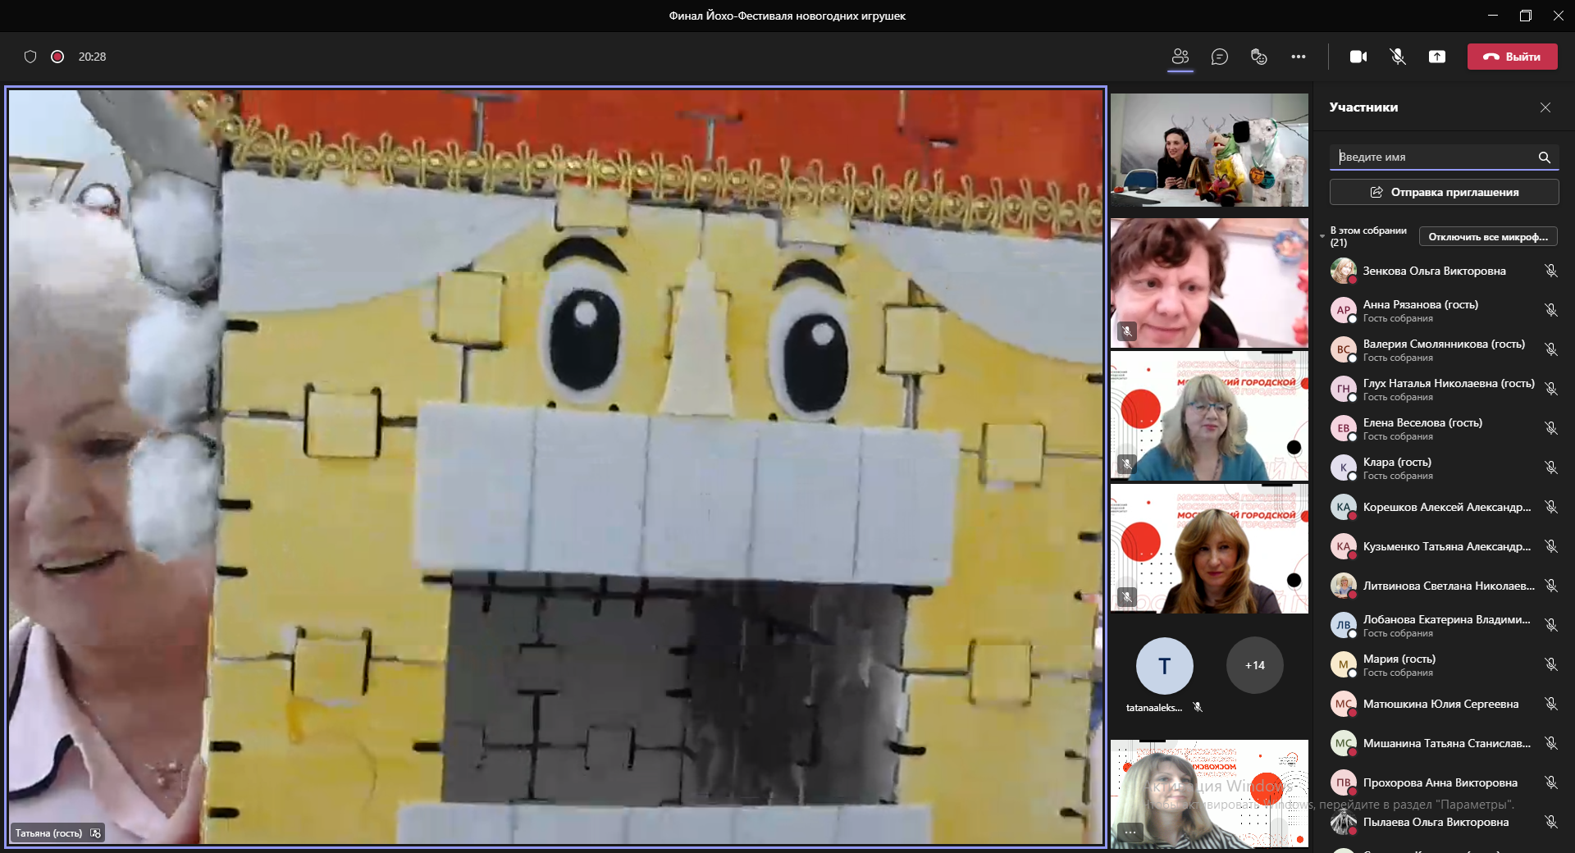Click the shield security icon
The width and height of the screenshot is (1575, 853).
tap(30, 57)
